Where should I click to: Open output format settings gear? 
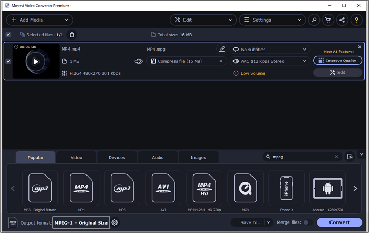click(114, 222)
